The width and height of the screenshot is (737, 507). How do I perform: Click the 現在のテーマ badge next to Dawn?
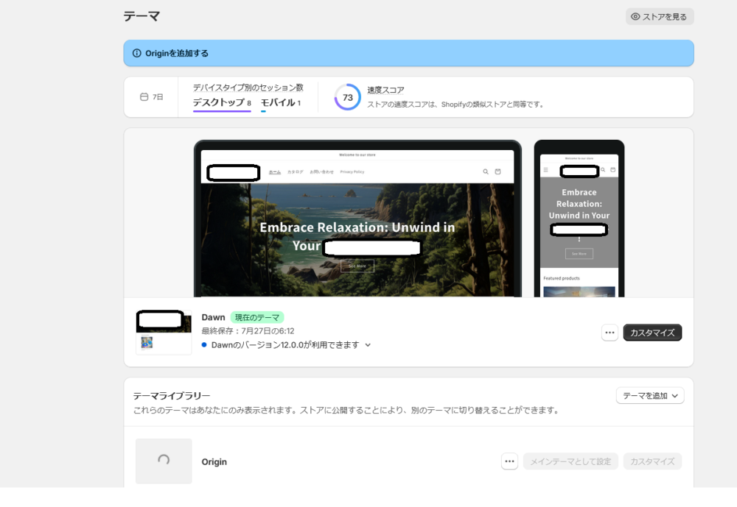click(256, 317)
